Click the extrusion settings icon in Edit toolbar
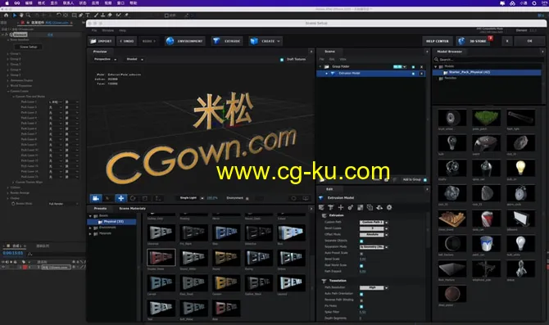This screenshot has height=325, width=549. pyautogui.click(x=321, y=207)
